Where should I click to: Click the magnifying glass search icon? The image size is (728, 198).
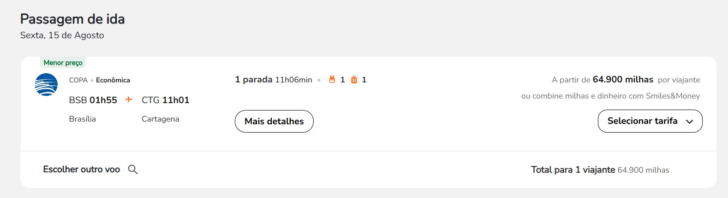[x=133, y=169]
